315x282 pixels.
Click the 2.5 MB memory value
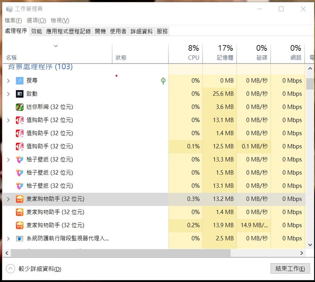[x=225, y=239]
